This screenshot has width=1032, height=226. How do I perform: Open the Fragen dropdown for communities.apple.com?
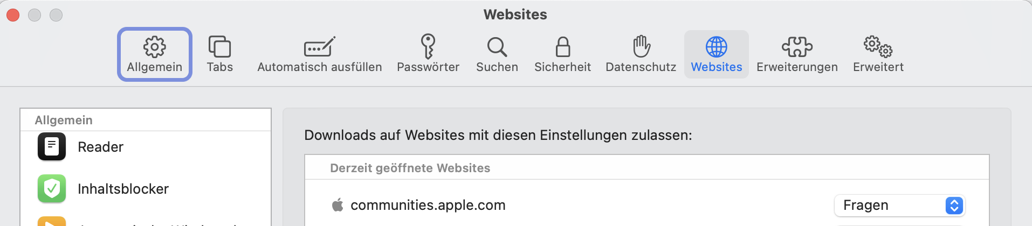(x=899, y=206)
